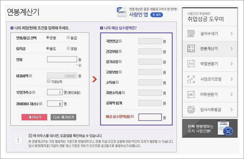
Task: Open the 글자수세기 menu item
Action: [210, 34]
